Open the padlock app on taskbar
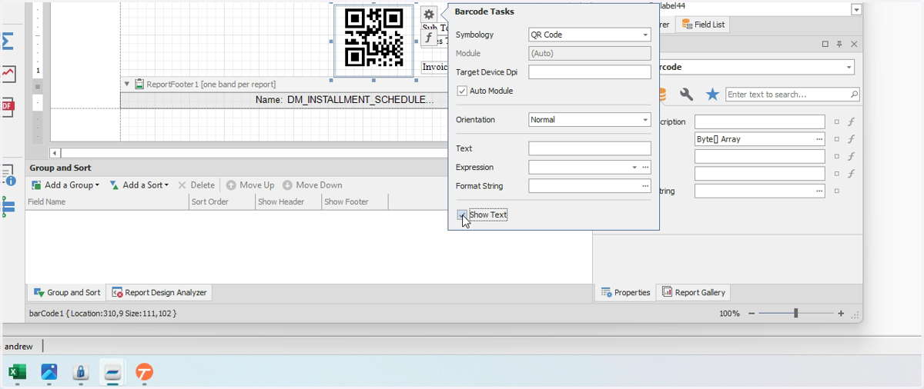924x389 pixels. (81, 372)
